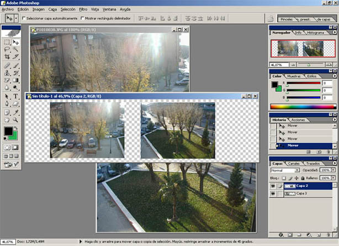Select the Slice tool
This screenshot has width=339, height=246.
point(15,56)
